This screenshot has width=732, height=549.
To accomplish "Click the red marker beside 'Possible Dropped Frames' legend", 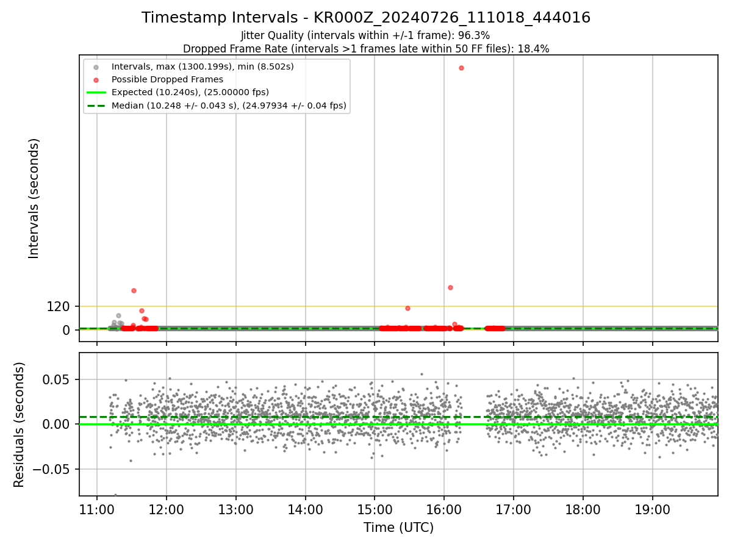I will coord(96,79).
